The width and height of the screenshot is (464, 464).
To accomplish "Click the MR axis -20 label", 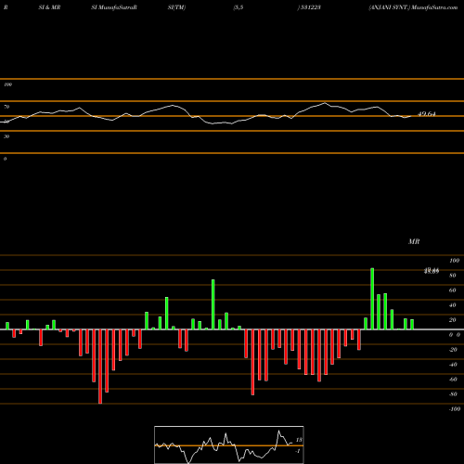I will coord(453,350).
